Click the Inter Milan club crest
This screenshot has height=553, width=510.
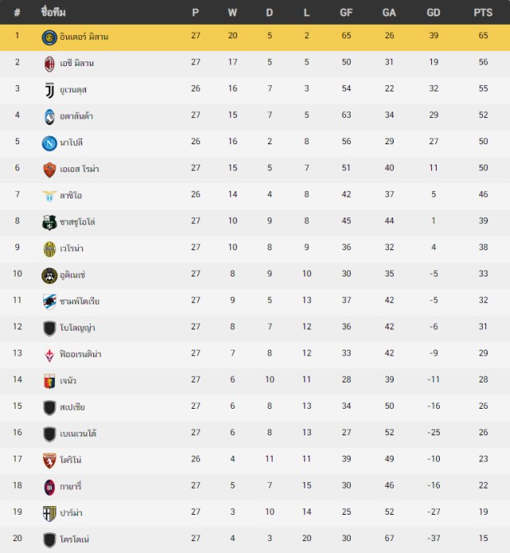coord(49,37)
